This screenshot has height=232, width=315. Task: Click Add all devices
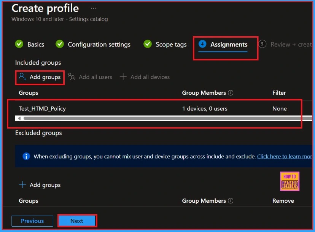pyautogui.click(x=145, y=77)
